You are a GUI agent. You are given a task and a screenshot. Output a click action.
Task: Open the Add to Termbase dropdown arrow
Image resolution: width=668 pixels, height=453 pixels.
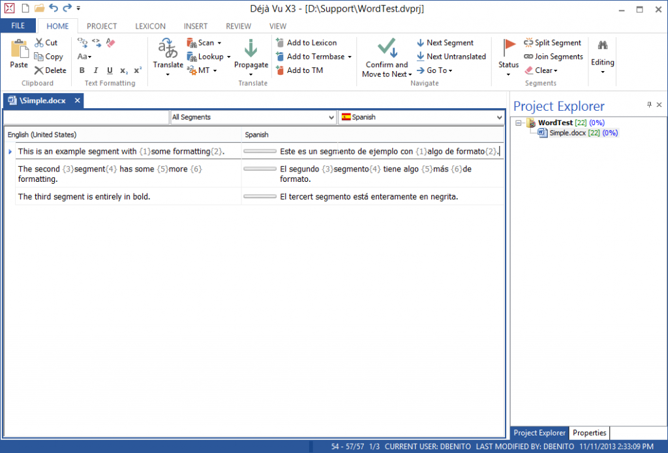click(350, 57)
